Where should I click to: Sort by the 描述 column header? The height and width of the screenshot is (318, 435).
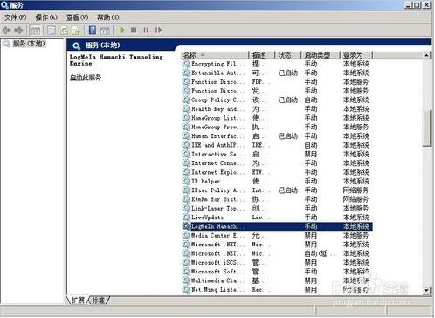pos(262,55)
